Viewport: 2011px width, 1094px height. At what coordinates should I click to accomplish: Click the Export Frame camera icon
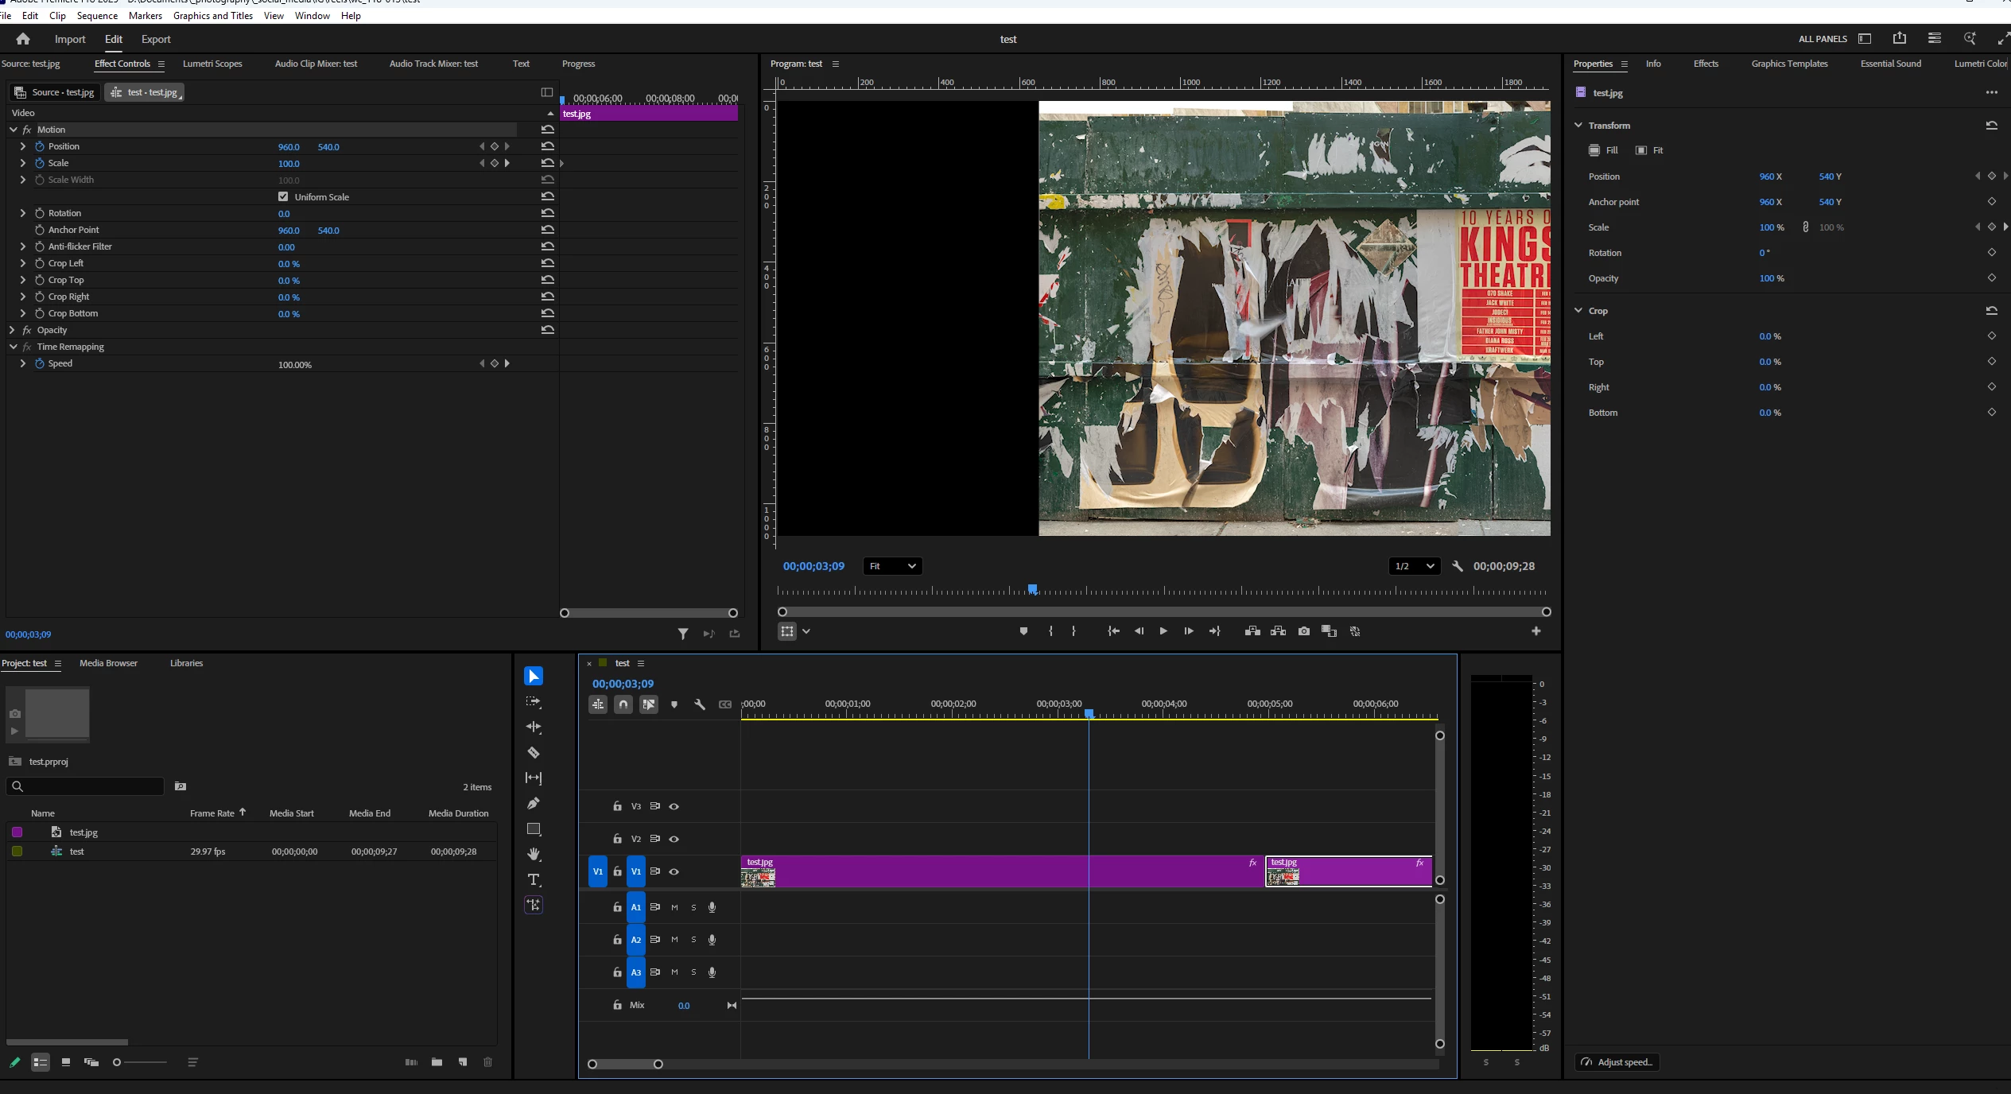pyautogui.click(x=1303, y=631)
